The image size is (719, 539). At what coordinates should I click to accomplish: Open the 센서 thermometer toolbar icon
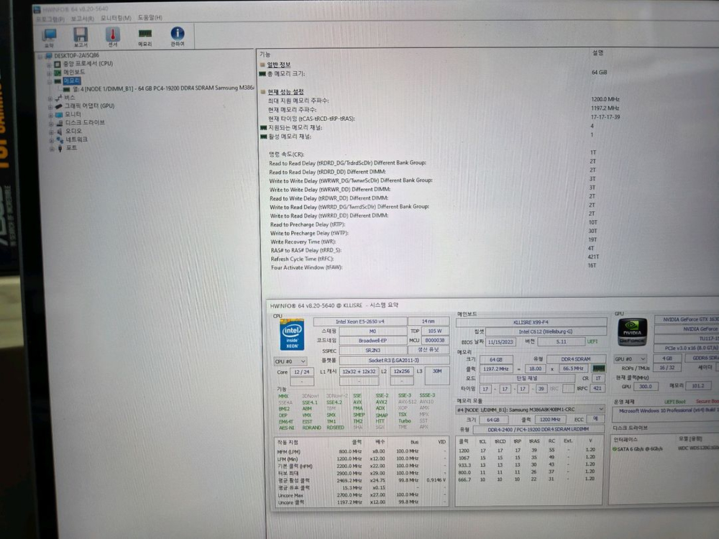tap(113, 34)
